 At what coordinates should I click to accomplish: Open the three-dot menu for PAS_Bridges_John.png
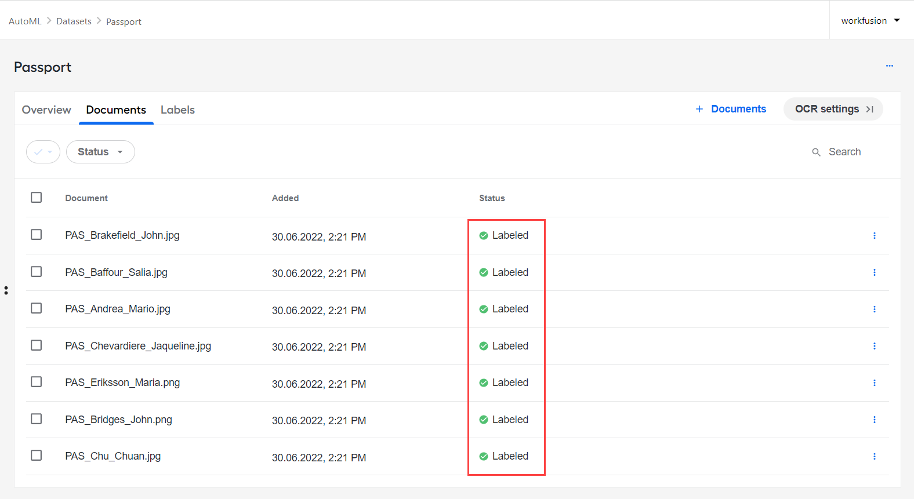(875, 420)
